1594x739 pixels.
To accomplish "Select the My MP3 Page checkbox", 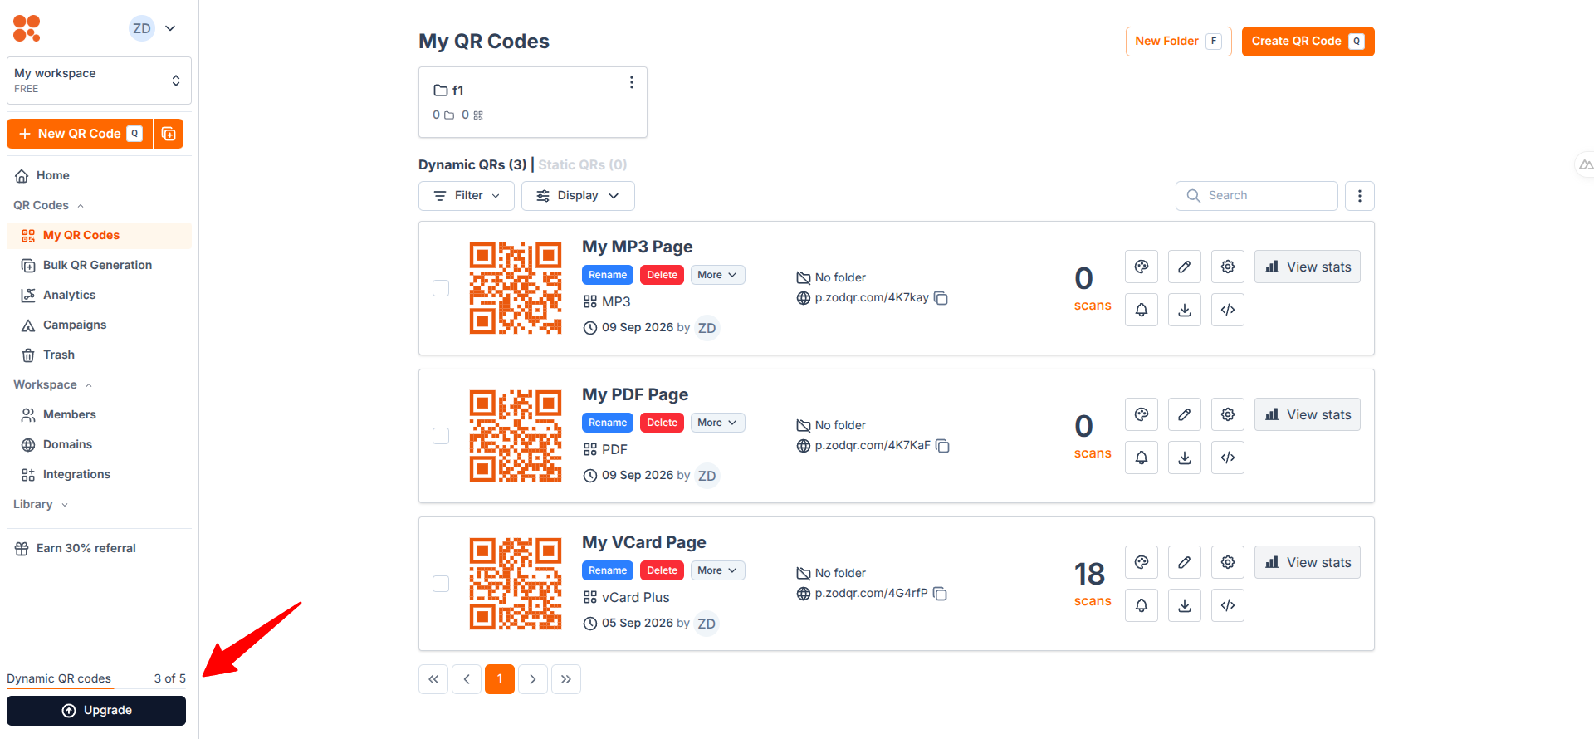I will click(441, 288).
